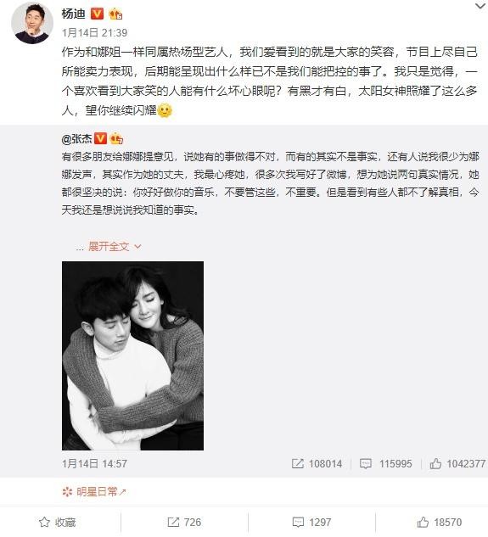Click the verified V badge beside 张杰
Screen dimensions: 488x537
pos(100,138)
